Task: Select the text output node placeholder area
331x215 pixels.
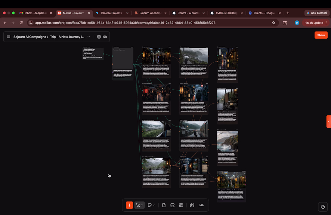Action: pos(123,58)
